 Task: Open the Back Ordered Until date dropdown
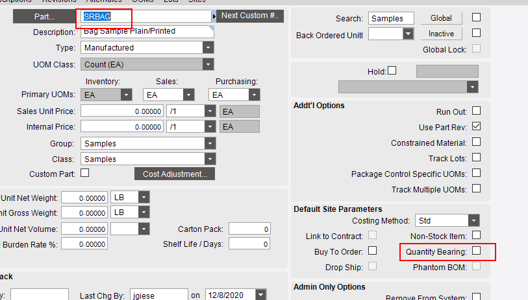coord(408,34)
